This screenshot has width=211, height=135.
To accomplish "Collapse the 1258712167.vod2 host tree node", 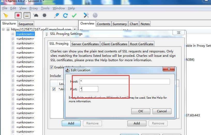I will click(3, 29).
